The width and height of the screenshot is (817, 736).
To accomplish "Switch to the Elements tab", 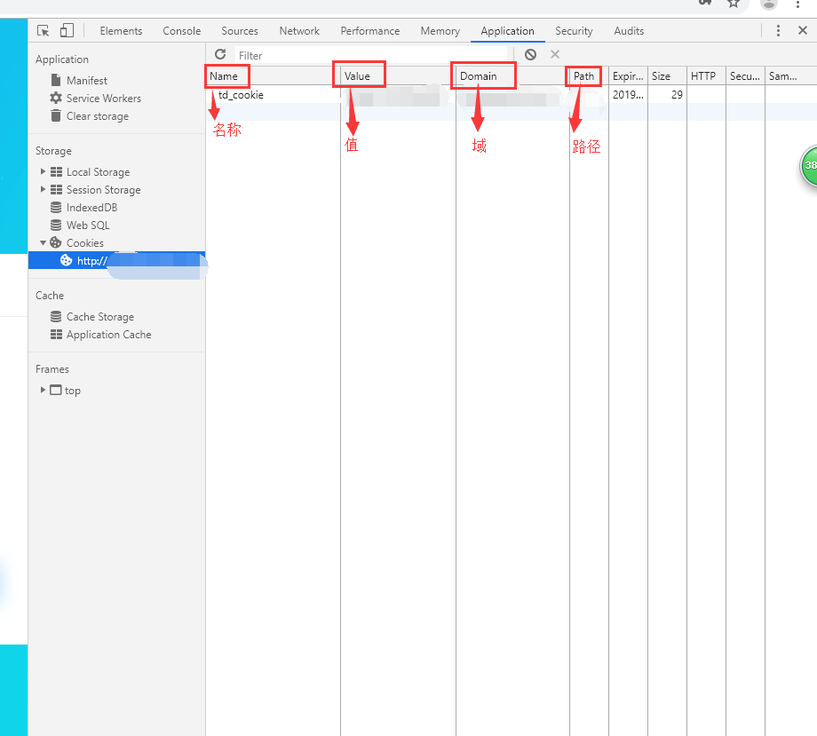I will coord(121,31).
